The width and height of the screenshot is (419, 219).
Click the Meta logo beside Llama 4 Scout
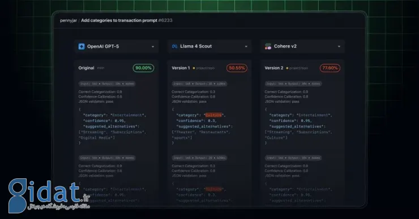coord(174,46)
